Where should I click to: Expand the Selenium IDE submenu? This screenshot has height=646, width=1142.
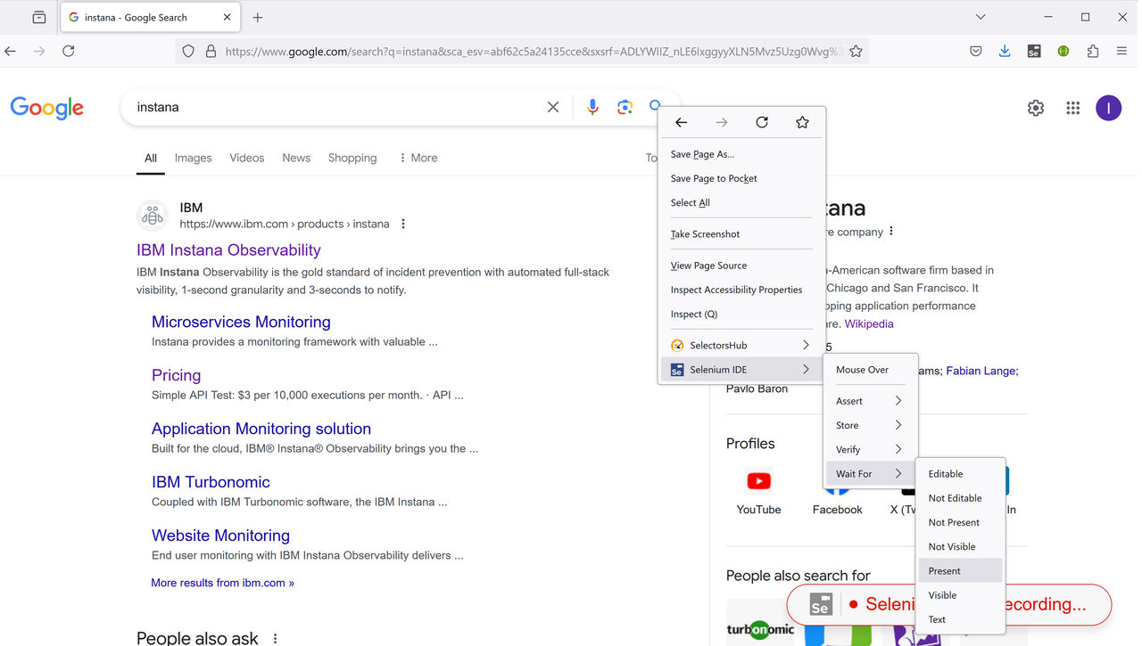[x=741, y=370]
